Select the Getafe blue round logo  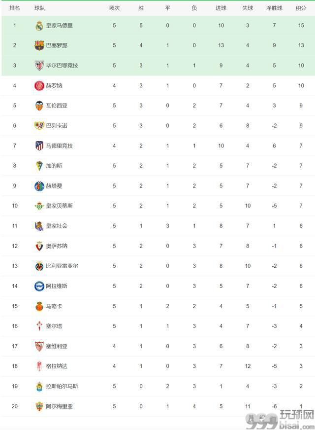point(39,186)
